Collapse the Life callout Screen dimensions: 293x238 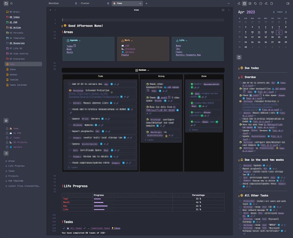coord(186,40)
